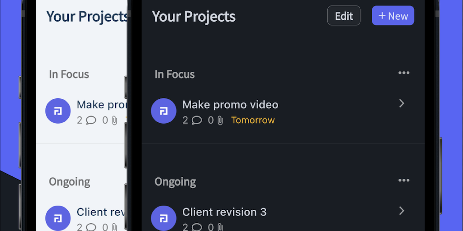This screenshot has height=231, width=463.
Task: Click Client revision 3 project avatar icon (dark)
Action: 164,218
